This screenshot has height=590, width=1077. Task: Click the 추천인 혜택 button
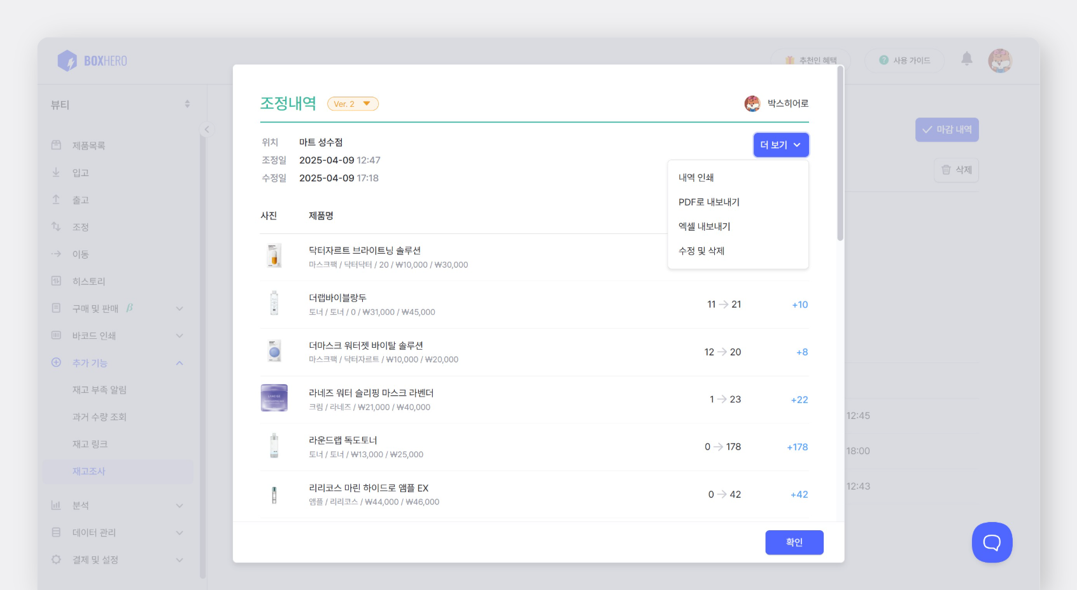(x=811, y=60)
